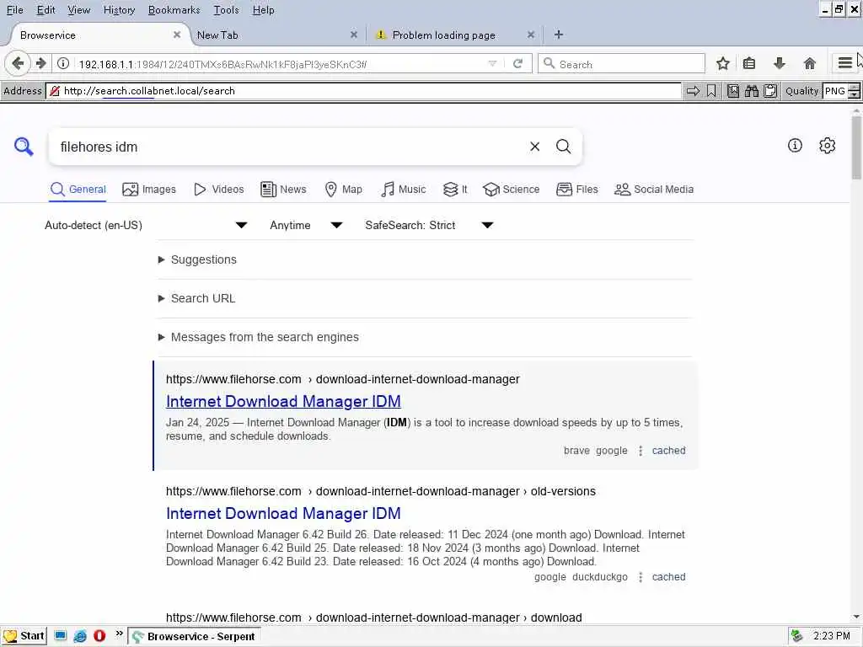Step the Quality PNG value down
Viewport: 863px width, 647px height.
[x=854, y=95]
